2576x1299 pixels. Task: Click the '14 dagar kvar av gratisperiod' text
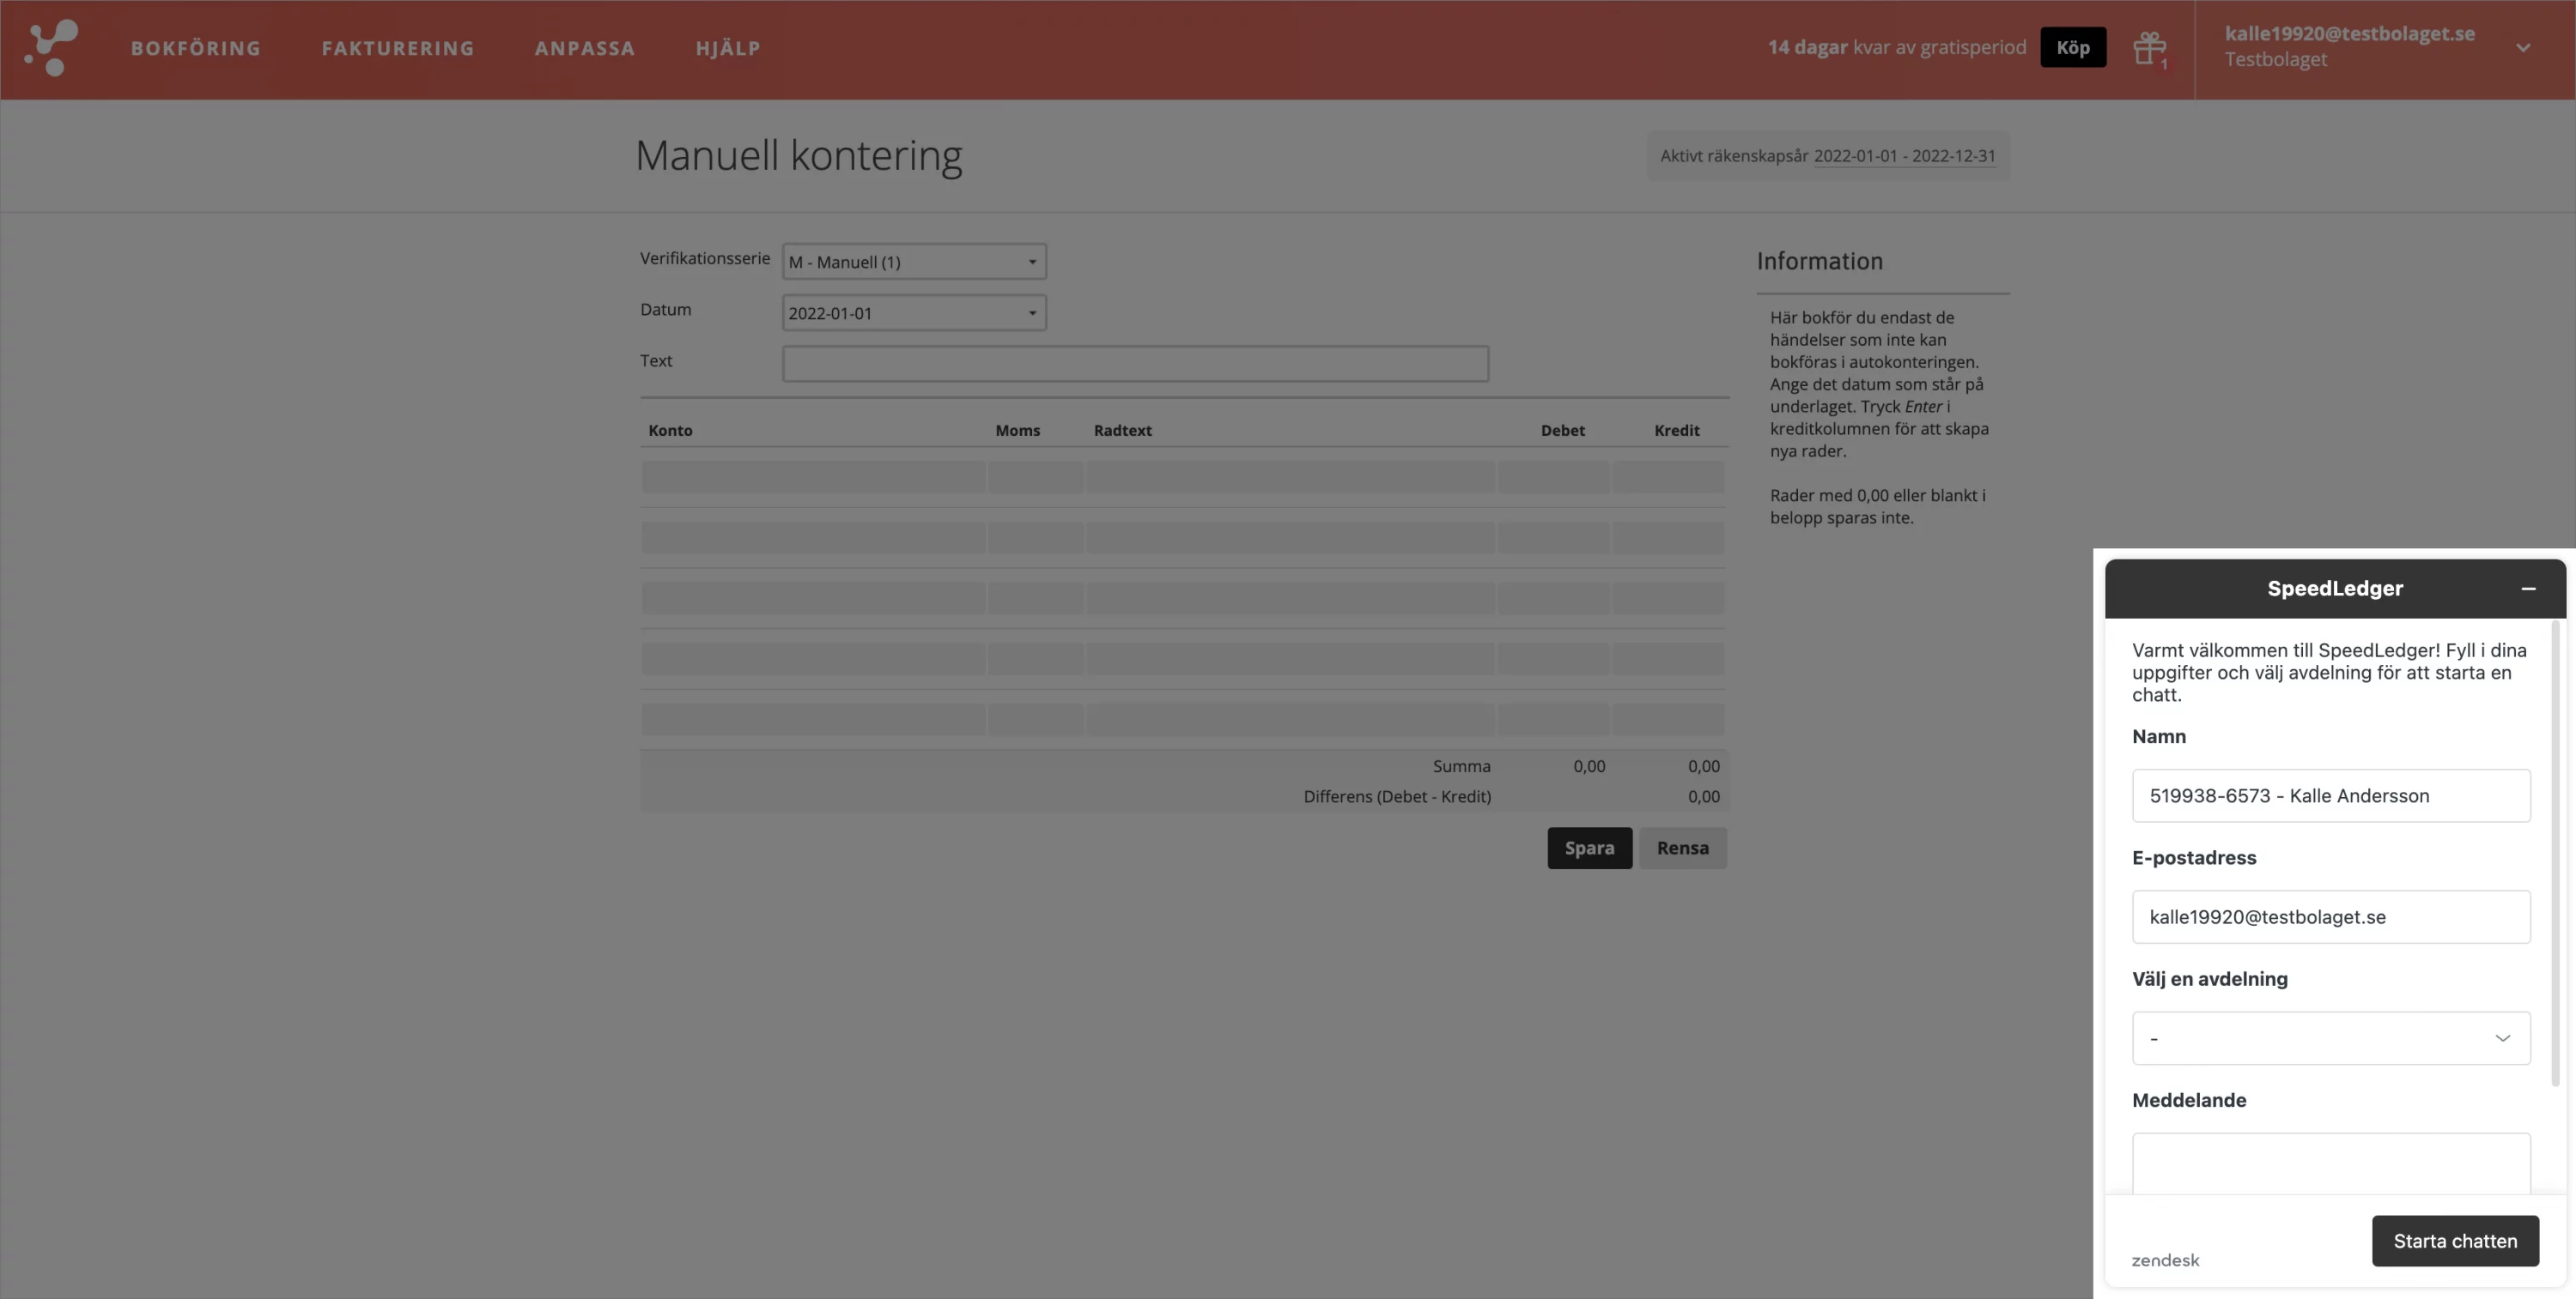1896,47
